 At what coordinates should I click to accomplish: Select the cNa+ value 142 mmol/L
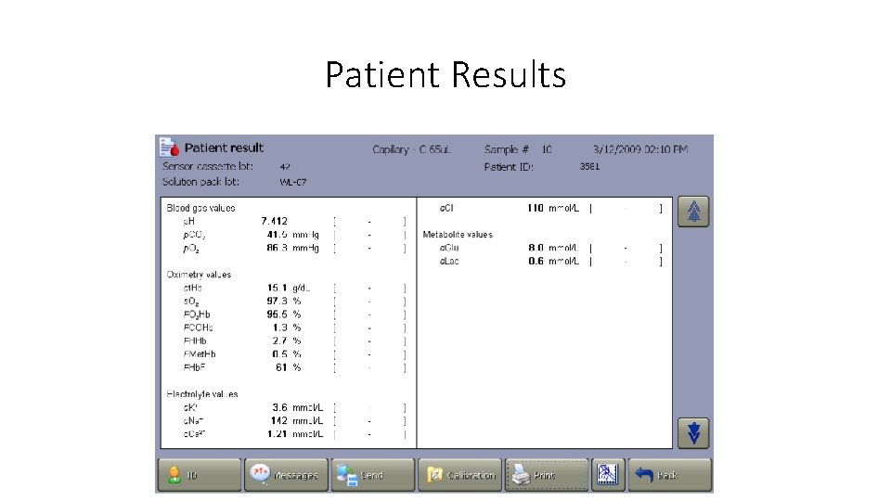(297, 421)
